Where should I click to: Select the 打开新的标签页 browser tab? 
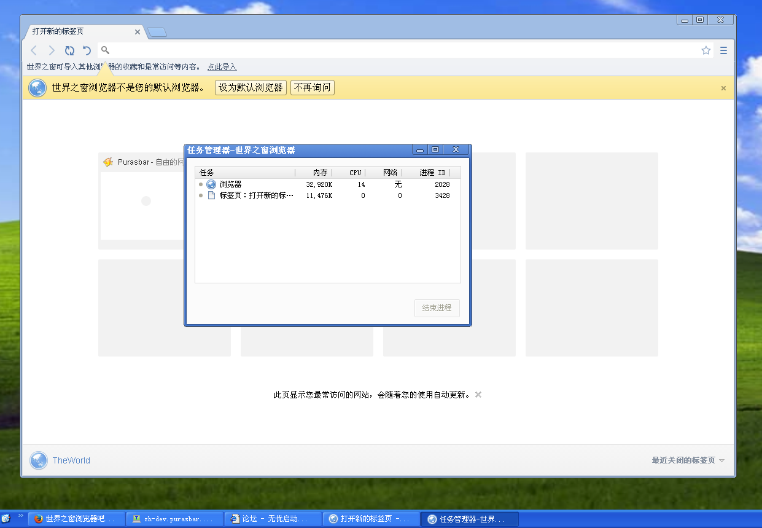click(80, 31)
